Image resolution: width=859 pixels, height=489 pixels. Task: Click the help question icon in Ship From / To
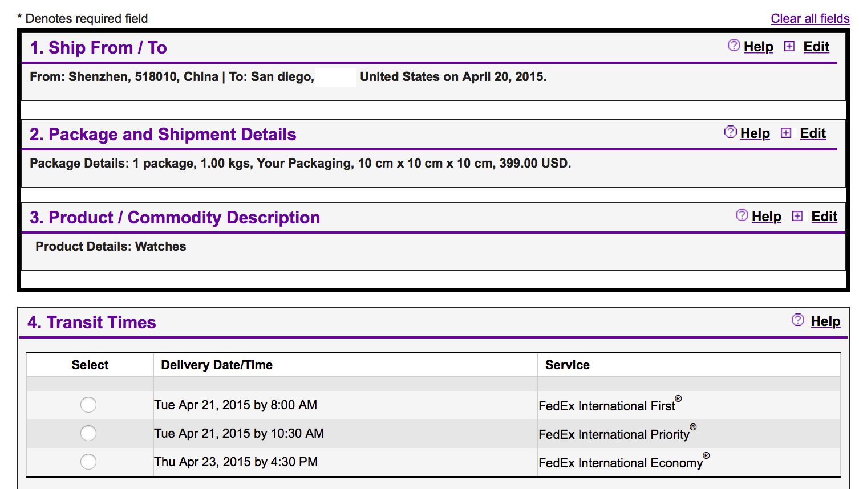coord(734,46)
